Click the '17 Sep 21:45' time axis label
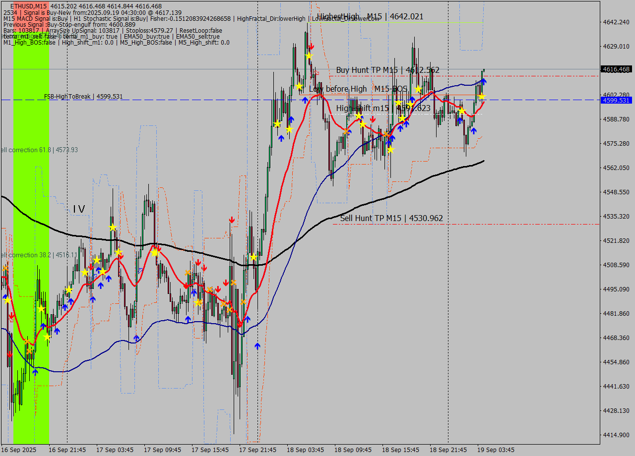This screenshot has height=456, width=635. [x=257, y=450]
